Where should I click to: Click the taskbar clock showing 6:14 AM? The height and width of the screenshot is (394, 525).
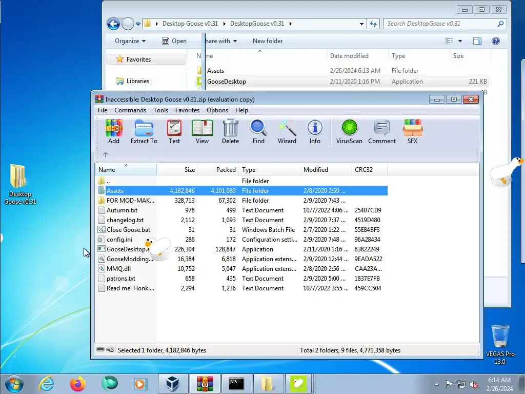(x=499, y=384)
